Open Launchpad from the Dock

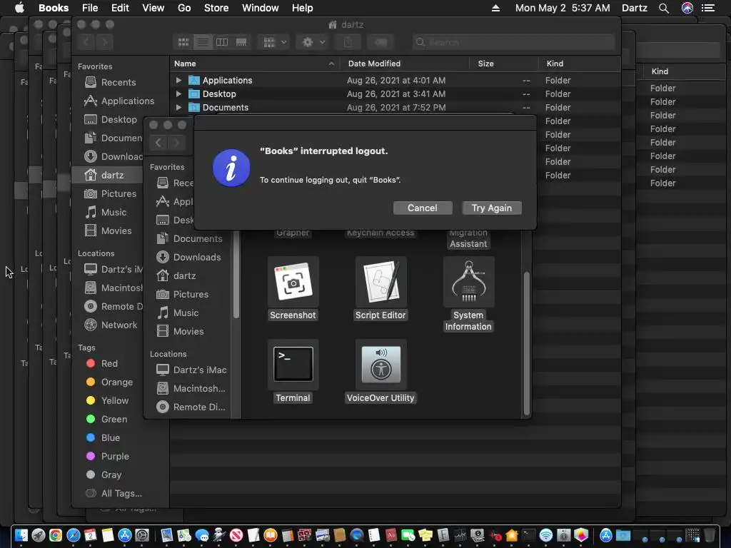click(x=39, y=535)
